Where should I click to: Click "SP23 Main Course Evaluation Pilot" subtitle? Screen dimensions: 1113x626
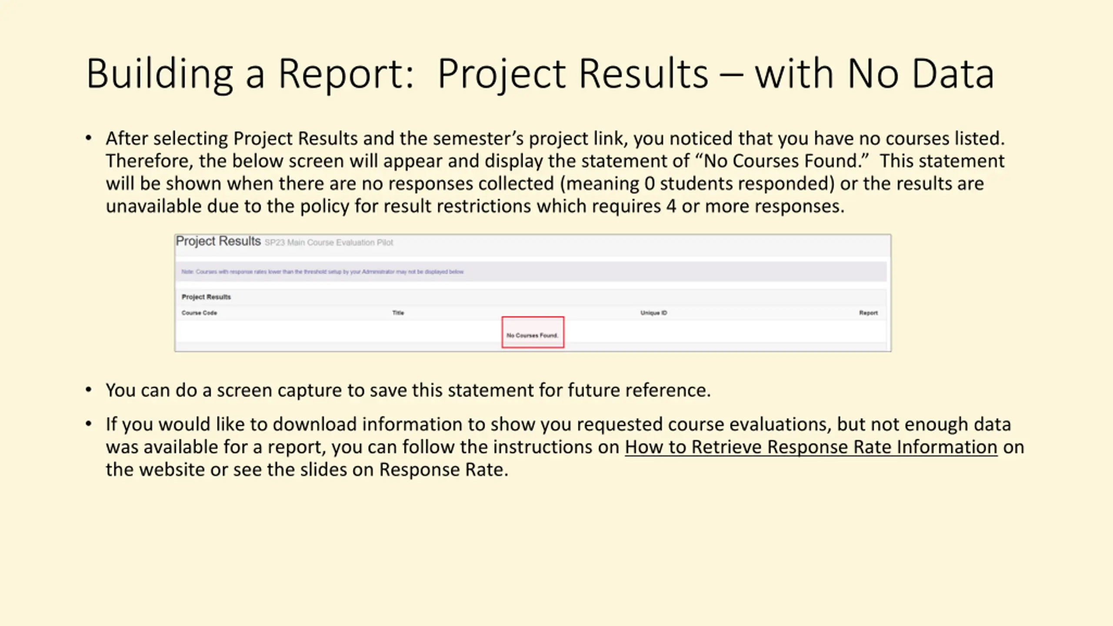(x=329, y=243)
